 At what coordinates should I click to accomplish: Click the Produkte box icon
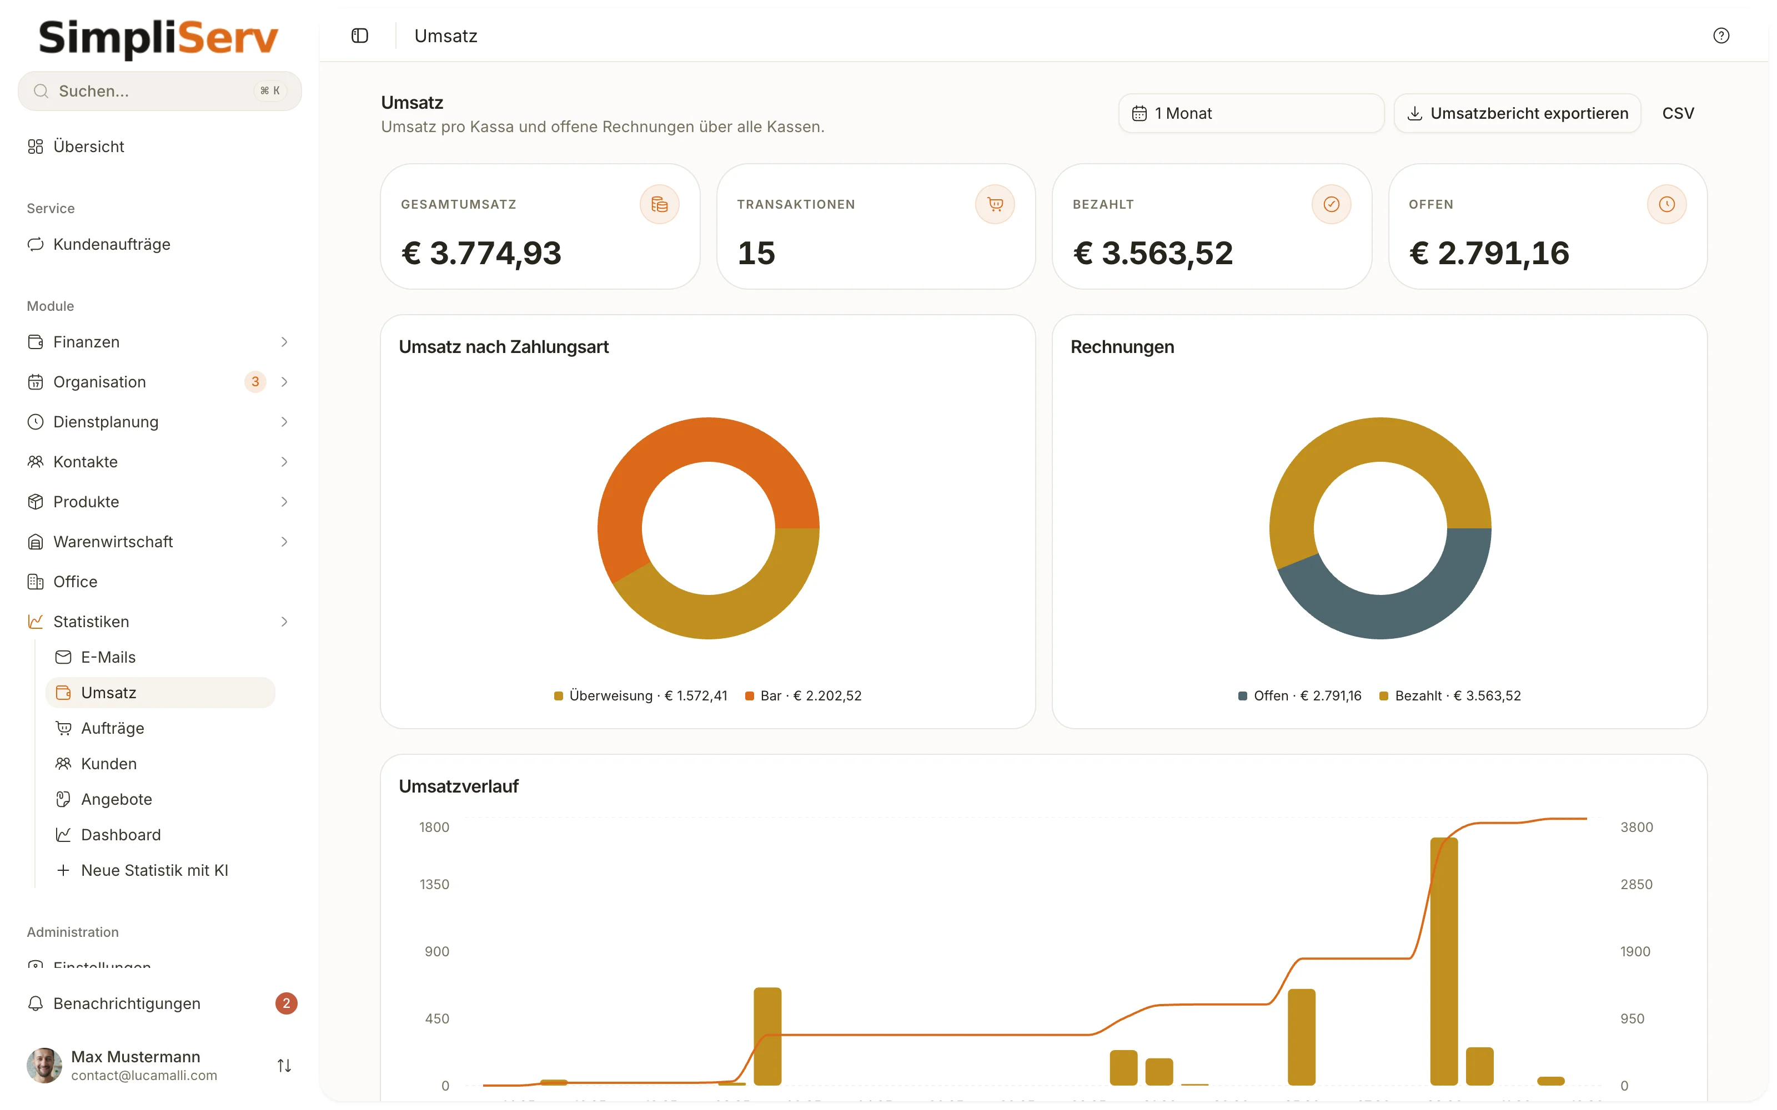coord(35,502)
